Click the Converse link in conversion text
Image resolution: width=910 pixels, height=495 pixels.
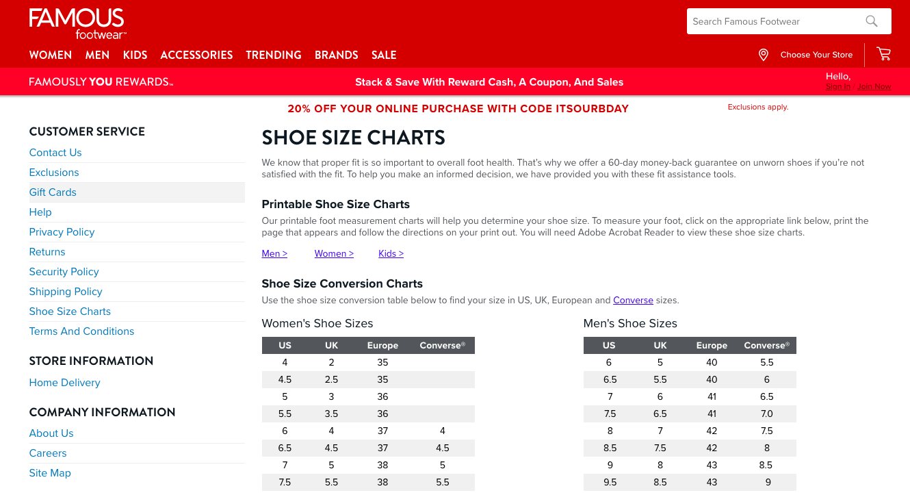633,300
